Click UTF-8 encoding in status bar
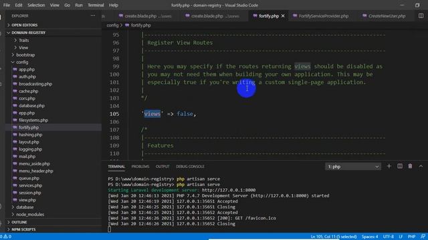The height and width of the screenshot is (240, 428). tap(388, 237)
